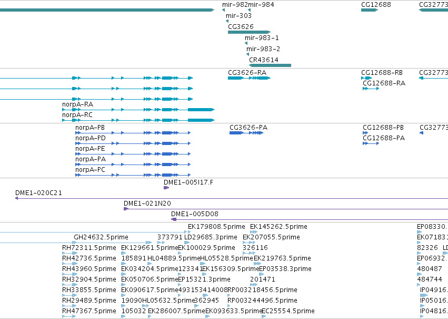The height and width of the screenshot is (319, 448).
Task: Select the CG12688-RB transcript label
Action: tap(382, 73)
